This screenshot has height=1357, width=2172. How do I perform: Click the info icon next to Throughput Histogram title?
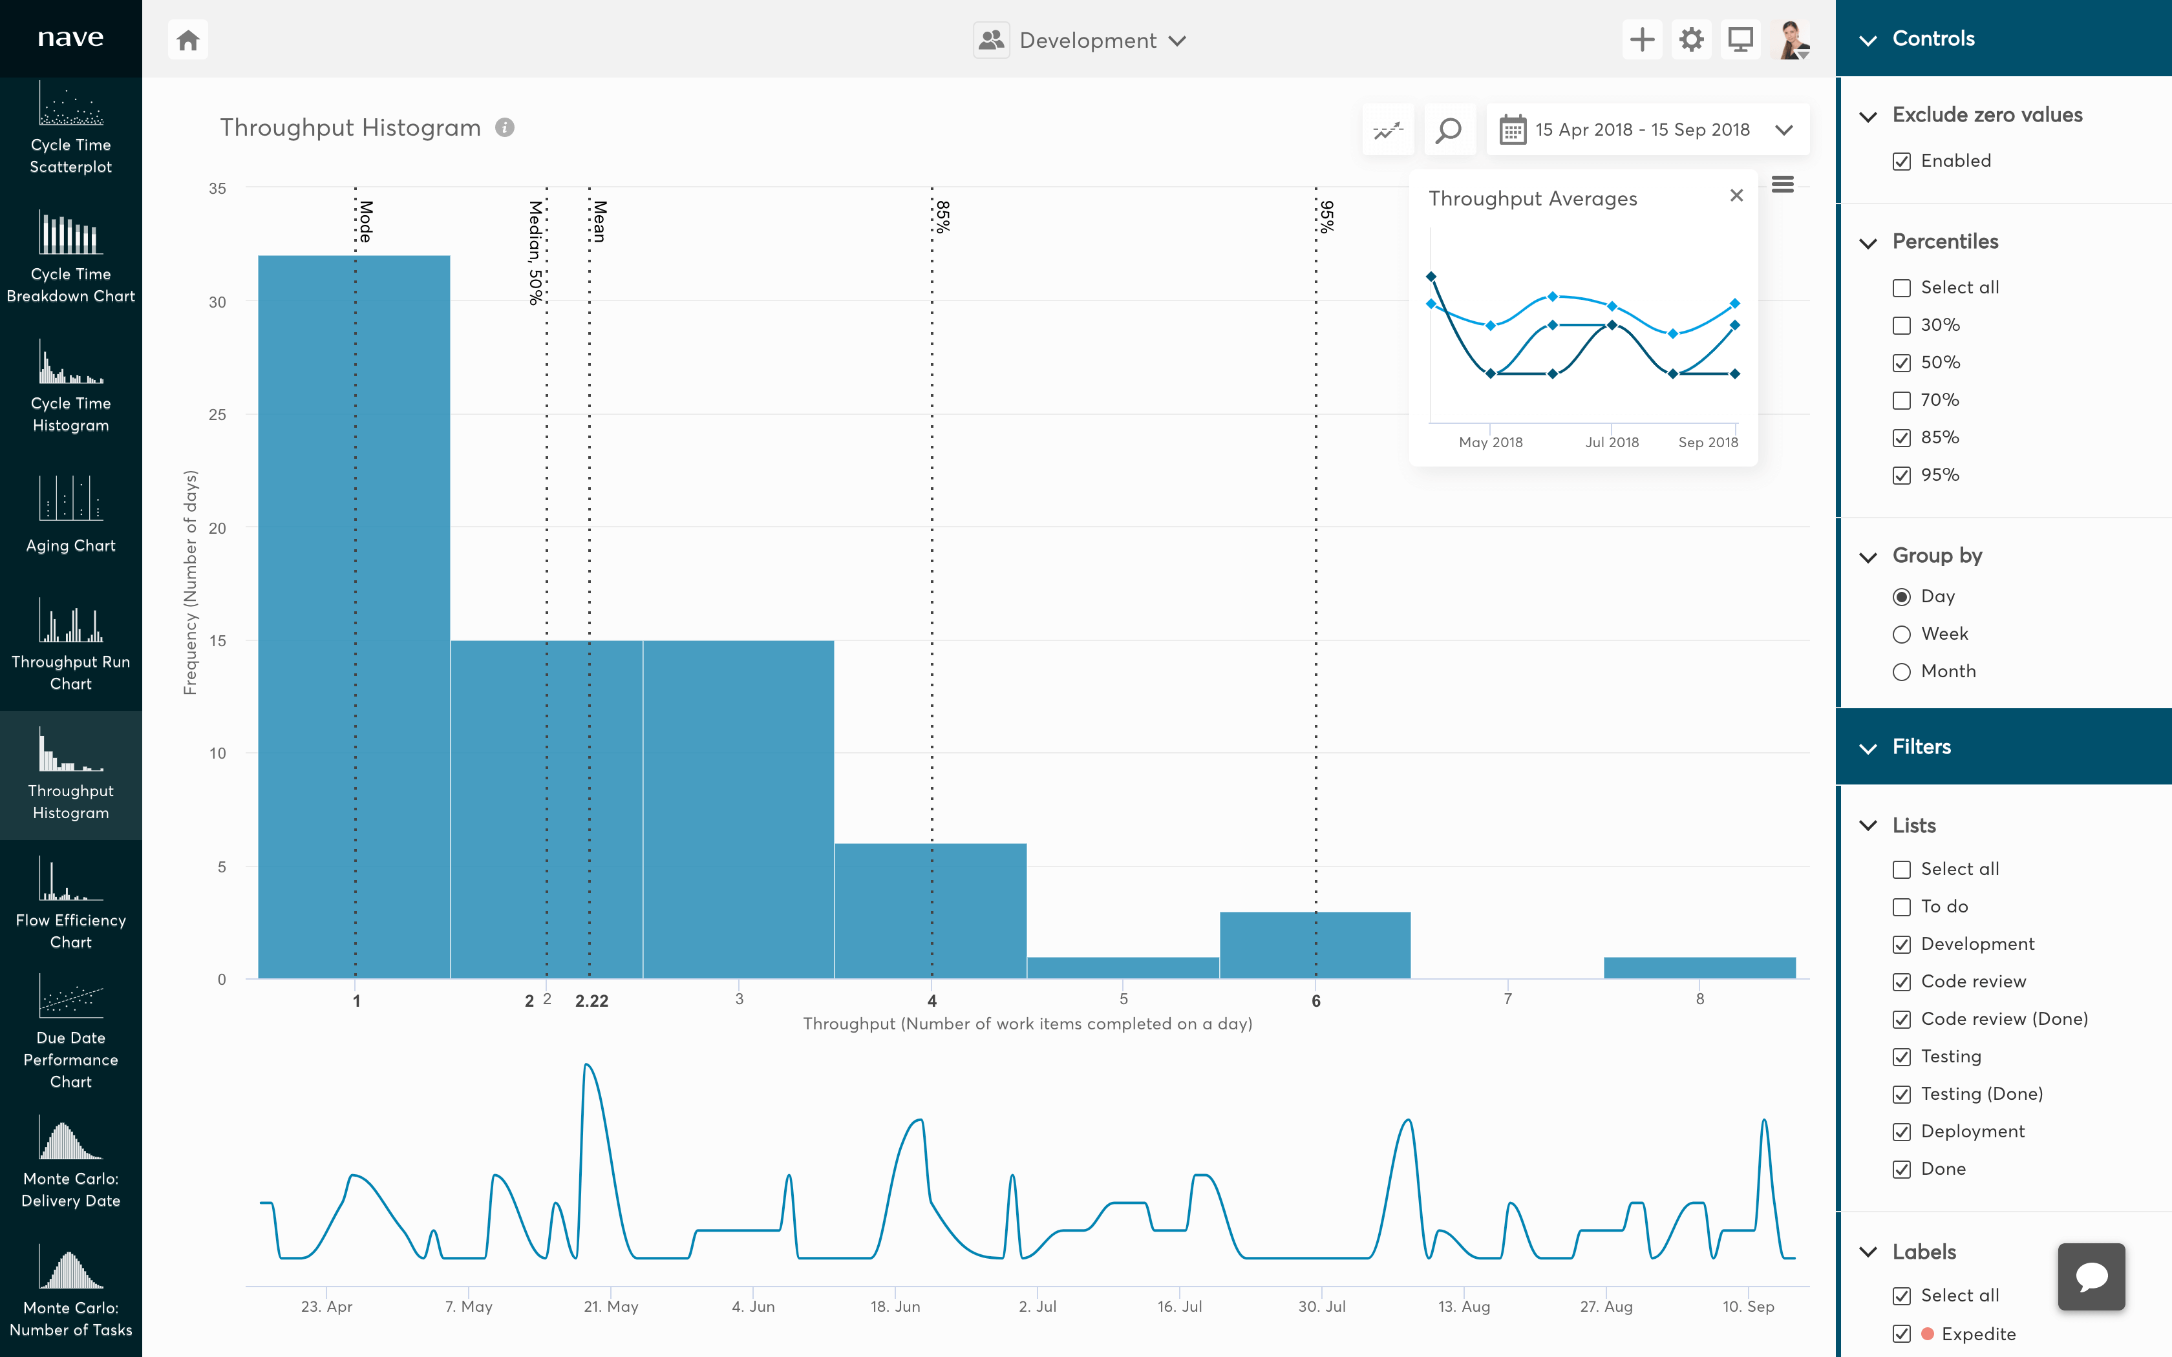pyautogui.click(x=506, y=127)
